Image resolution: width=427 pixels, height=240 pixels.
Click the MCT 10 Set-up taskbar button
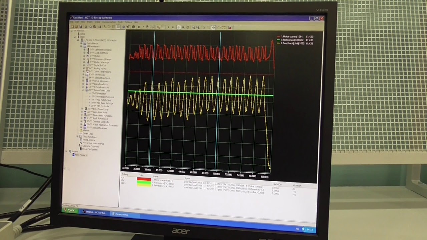click(x=95, y=212)
